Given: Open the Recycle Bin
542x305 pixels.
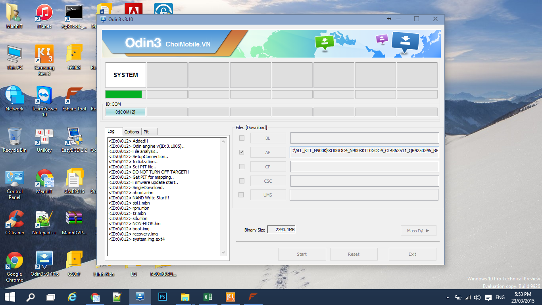Looking at the screenshot, I should pyautogui.click(x=14, y=140).
